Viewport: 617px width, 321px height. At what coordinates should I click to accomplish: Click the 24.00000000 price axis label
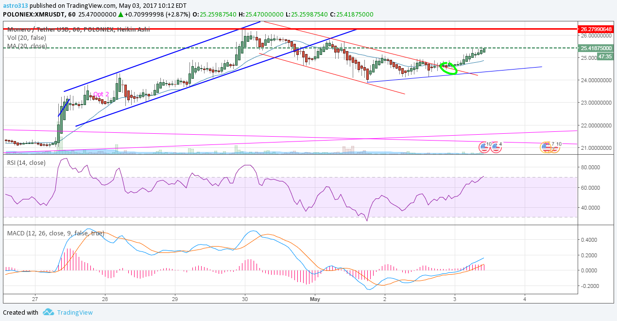[x=596, y=80]
